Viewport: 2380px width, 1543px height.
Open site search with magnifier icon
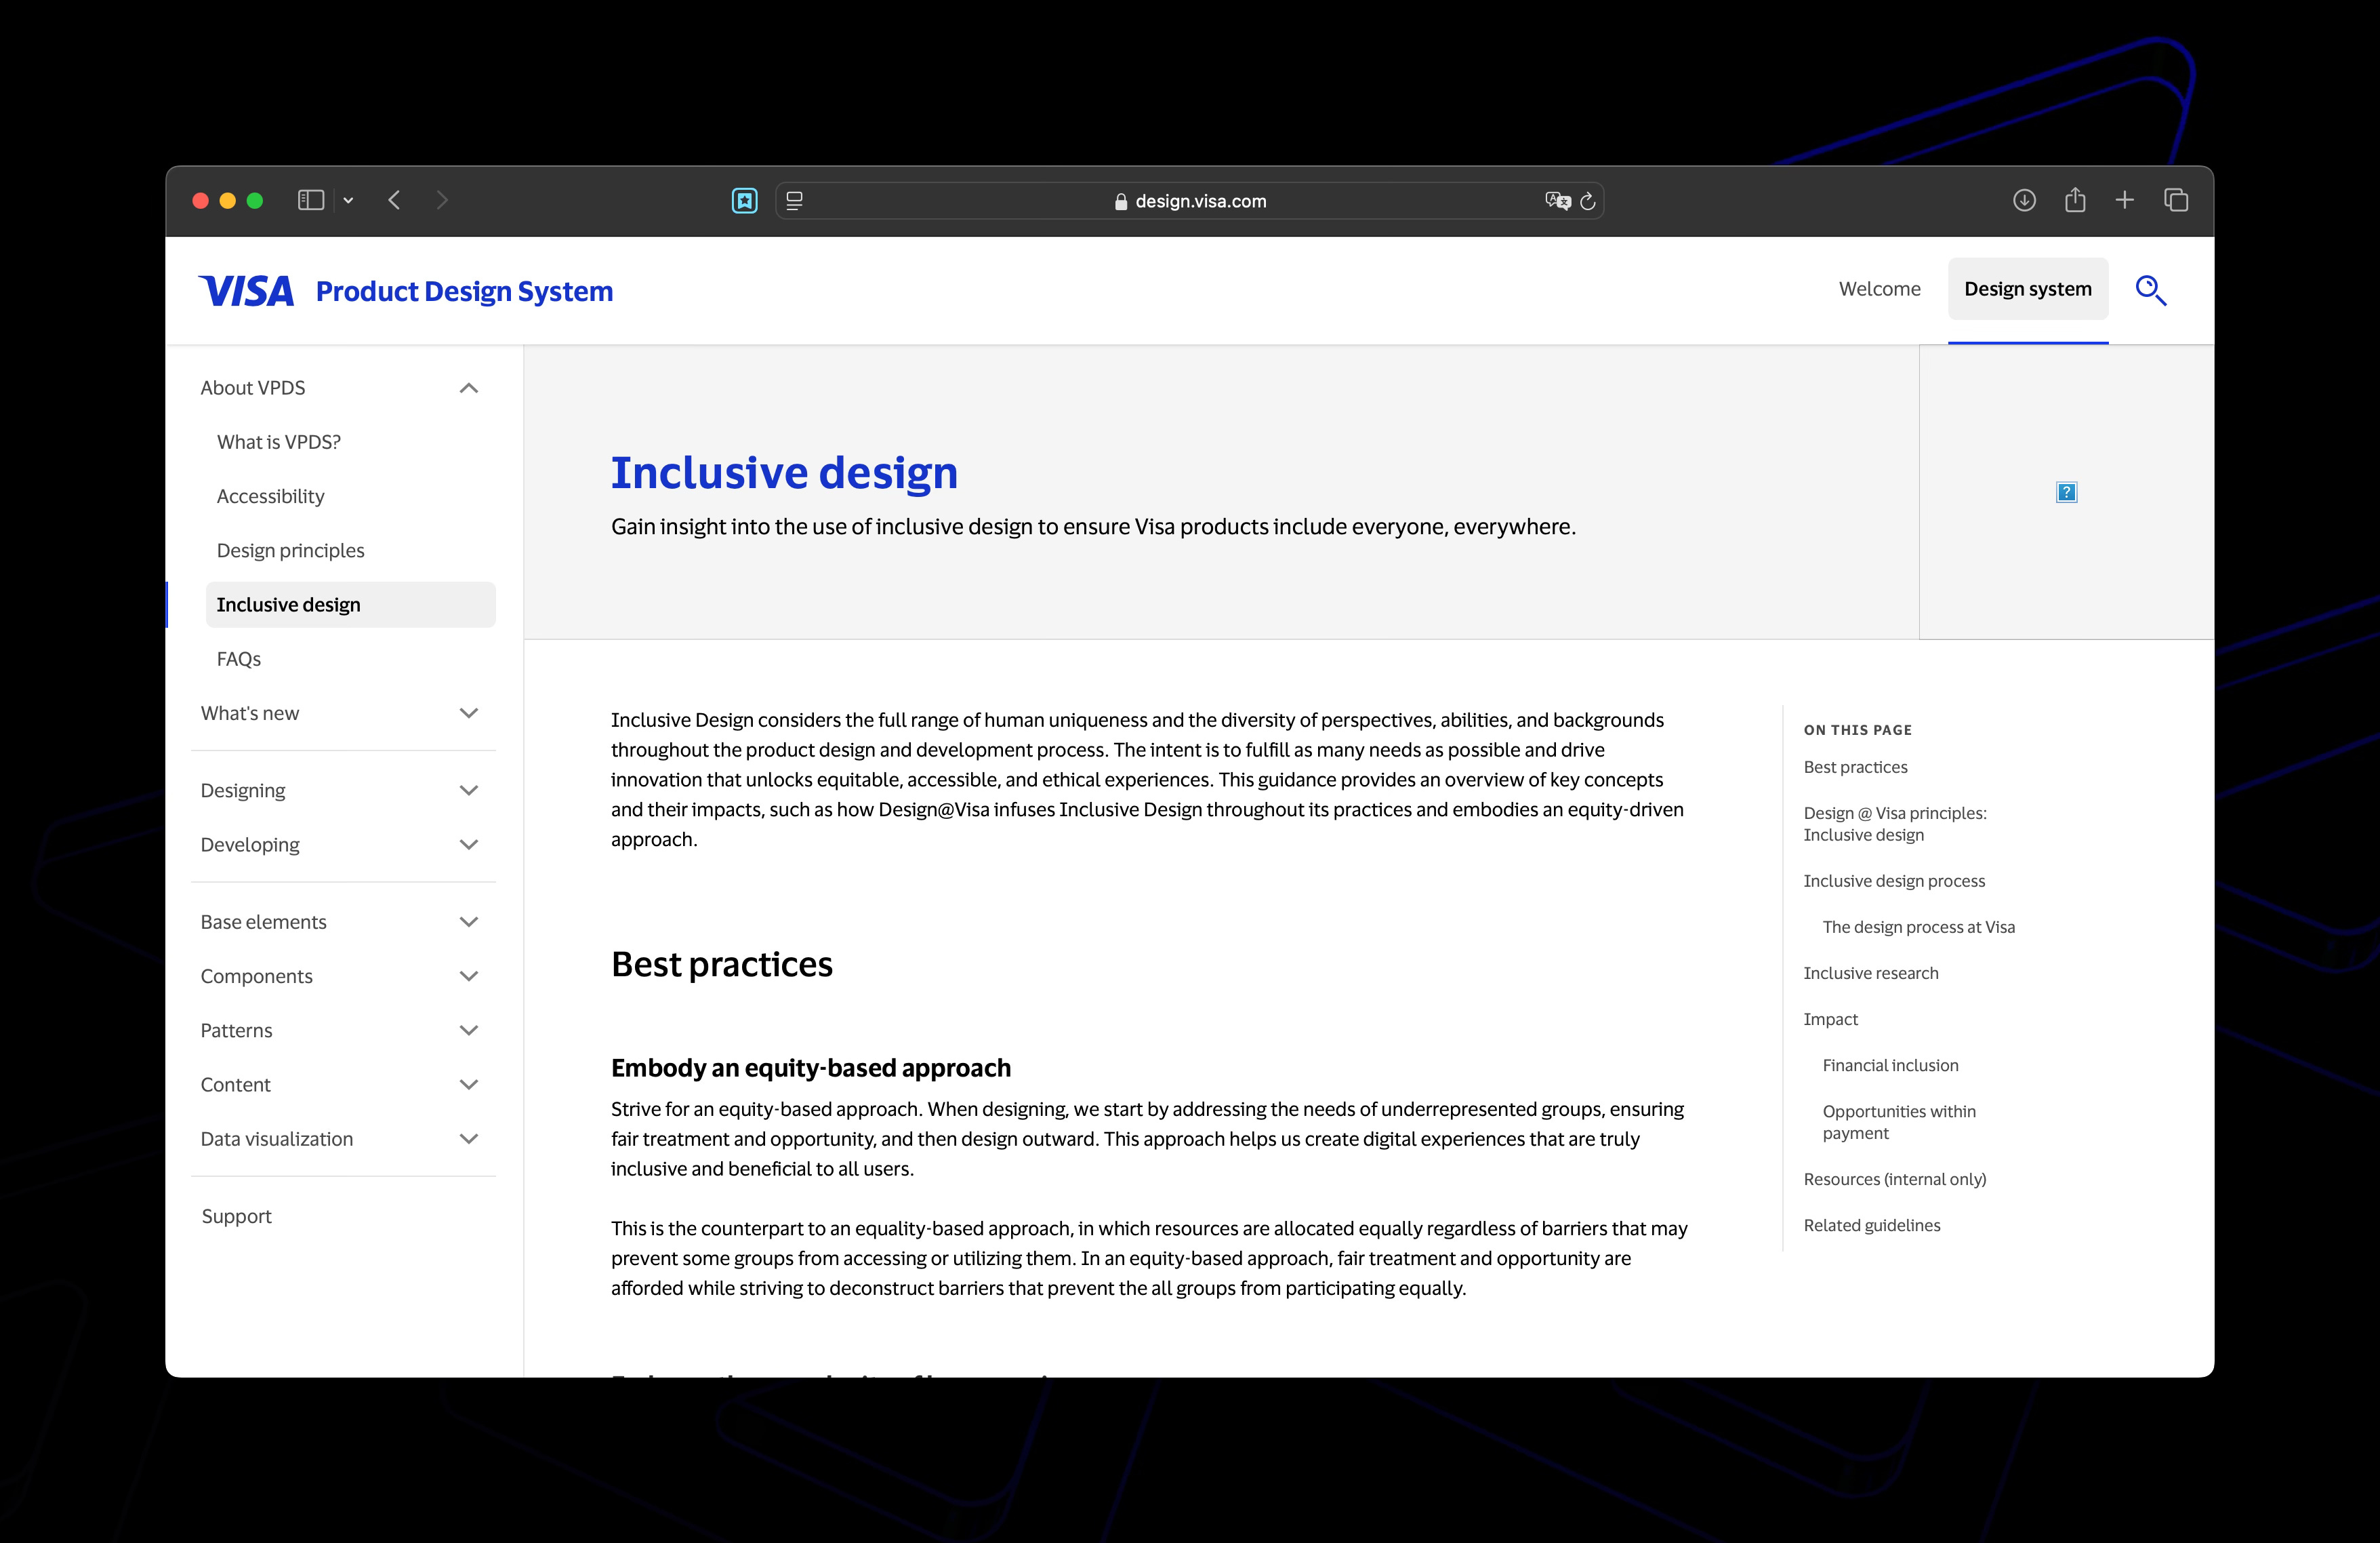tap(2151, 290)
